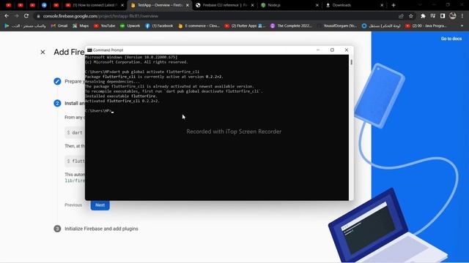Open the YoussfDogam bookmark
The width and height of the screenshot is (469, 263).
(x=337, y=26)
